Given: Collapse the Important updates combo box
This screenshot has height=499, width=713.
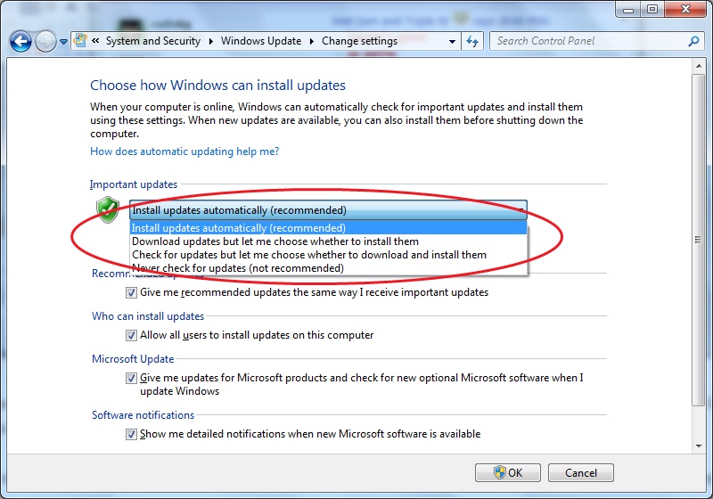Looking at the screenshot, I should tap(328, 210).
